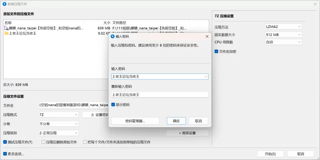
Task: Toggle the 文件名加密 checkbox
Action: (x=217, y=51)
